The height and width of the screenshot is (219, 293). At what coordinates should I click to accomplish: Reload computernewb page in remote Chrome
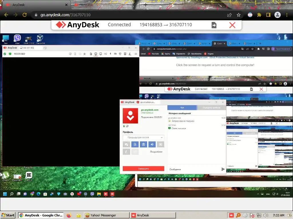(x=148, y=49)
